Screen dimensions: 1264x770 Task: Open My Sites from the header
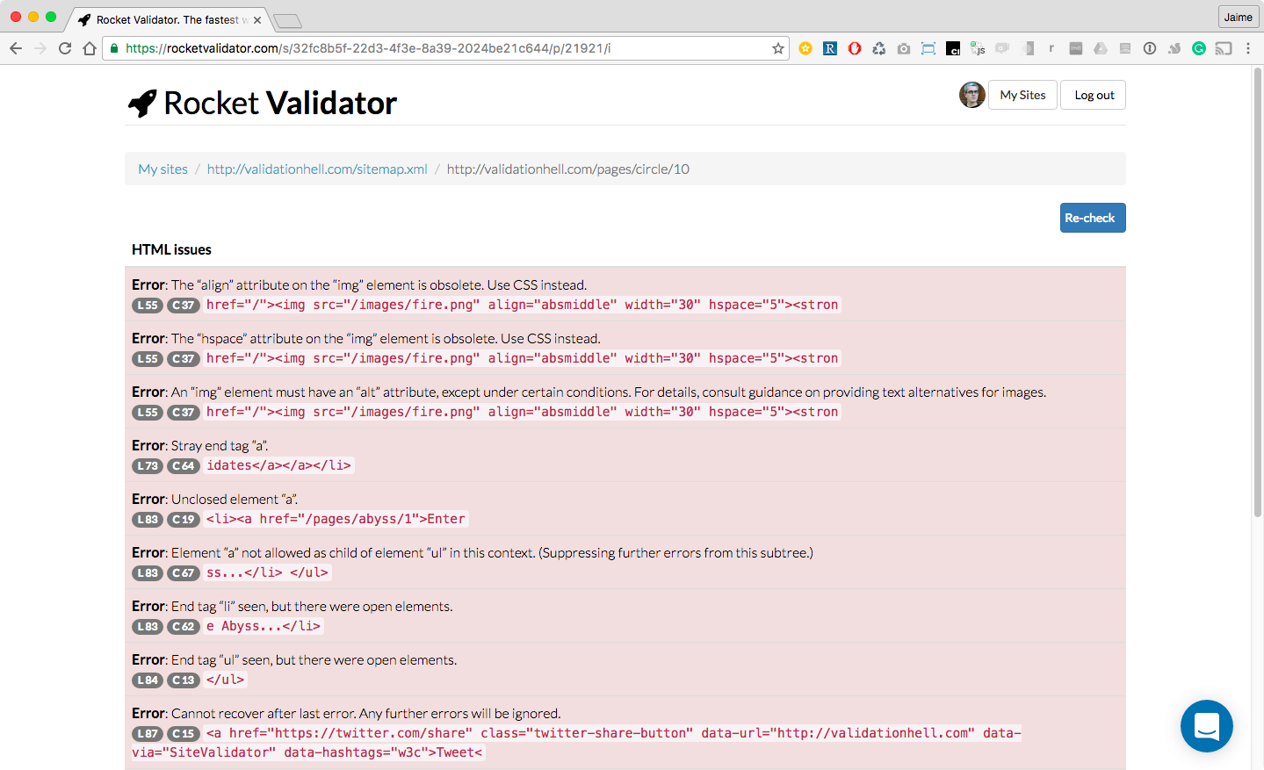tap(1022, 95)
